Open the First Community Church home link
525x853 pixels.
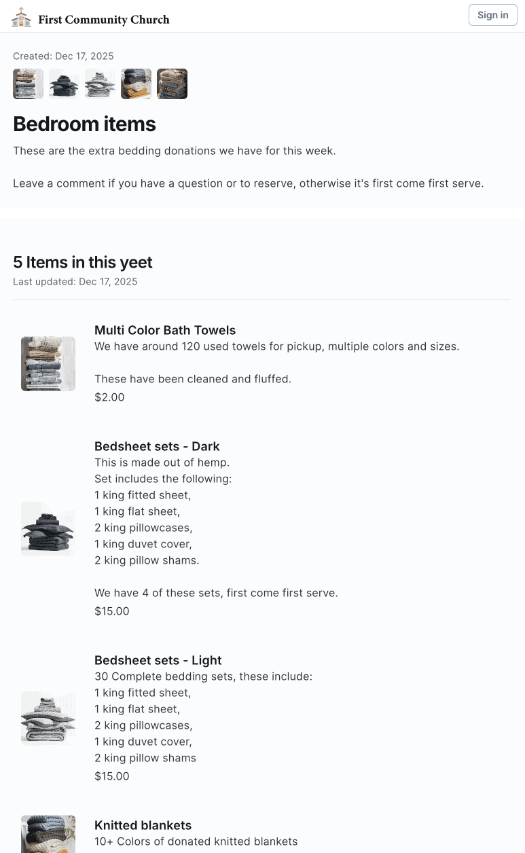click(103, 20)
